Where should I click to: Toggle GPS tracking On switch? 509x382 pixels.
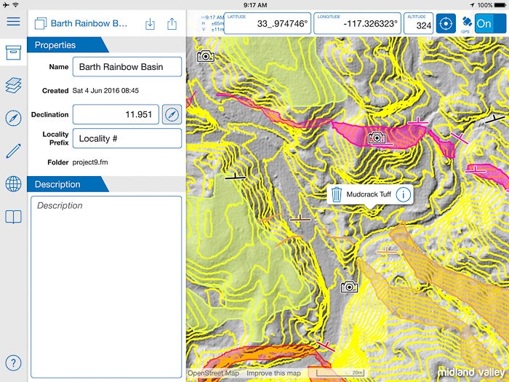490,23
